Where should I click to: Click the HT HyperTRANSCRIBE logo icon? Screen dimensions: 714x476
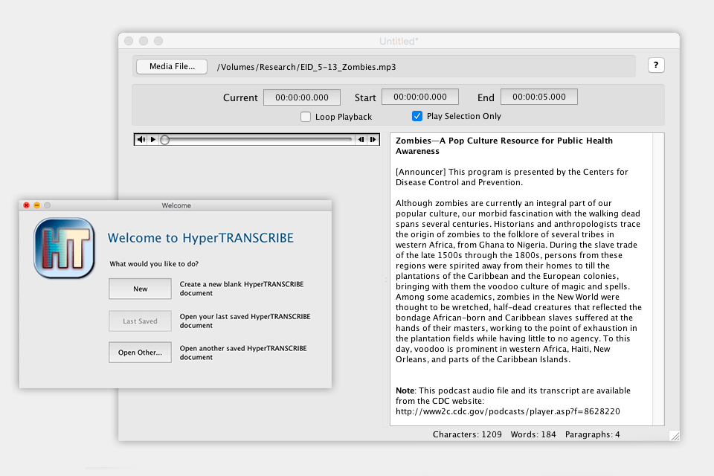click(x=64, y=248)
